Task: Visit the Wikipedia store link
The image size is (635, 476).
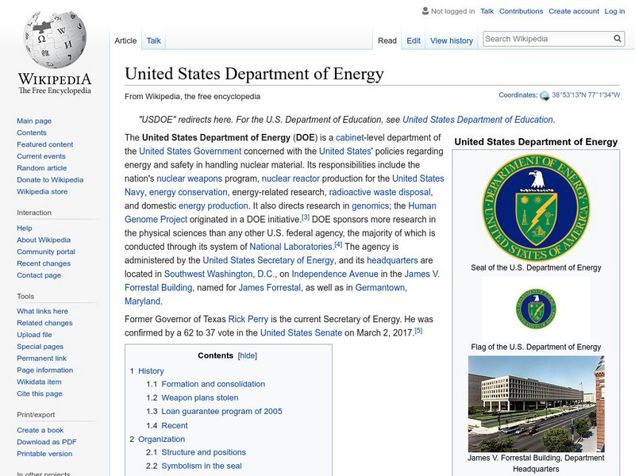Action: pyautogui.click(x=42, y=191)
